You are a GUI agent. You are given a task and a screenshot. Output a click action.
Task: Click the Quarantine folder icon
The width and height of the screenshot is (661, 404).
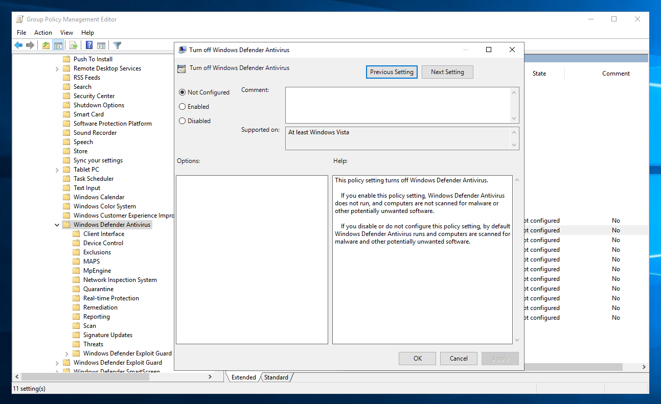[x=76, y=289]
